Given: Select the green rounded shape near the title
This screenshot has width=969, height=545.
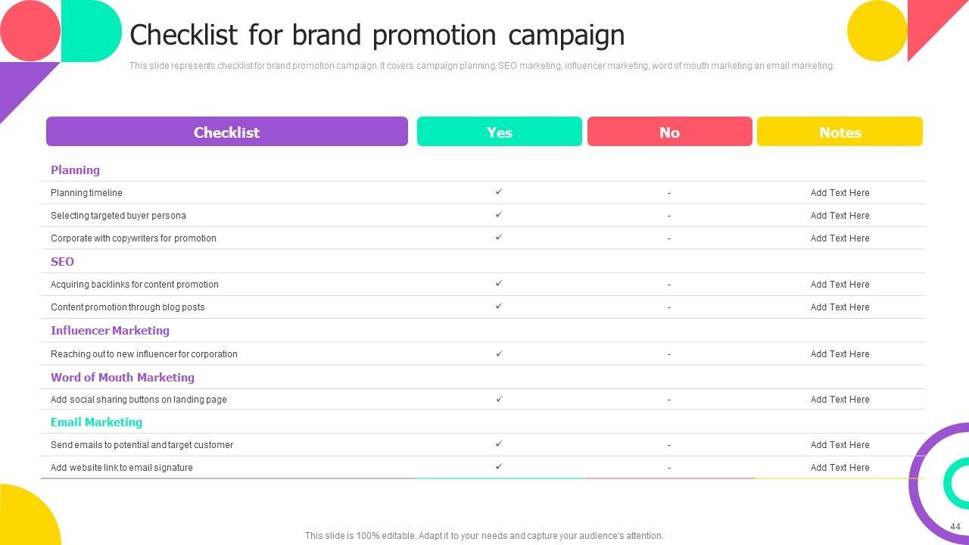Looking at the screenshot, I should (x=92, y=31).
